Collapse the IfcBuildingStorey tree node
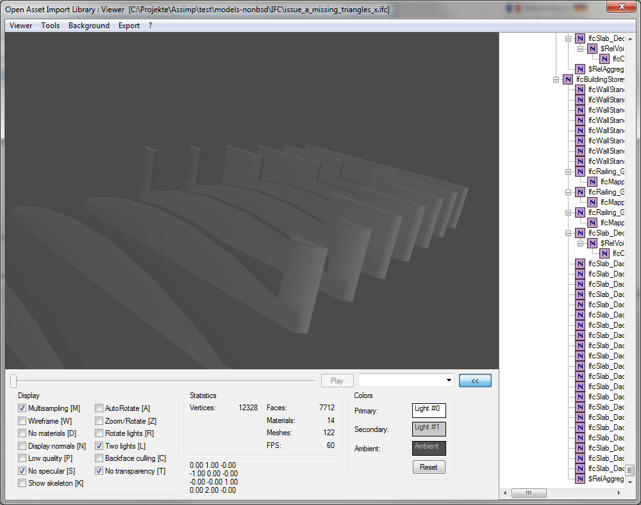This screenshot has height=505, width=641. coord(556,79)
